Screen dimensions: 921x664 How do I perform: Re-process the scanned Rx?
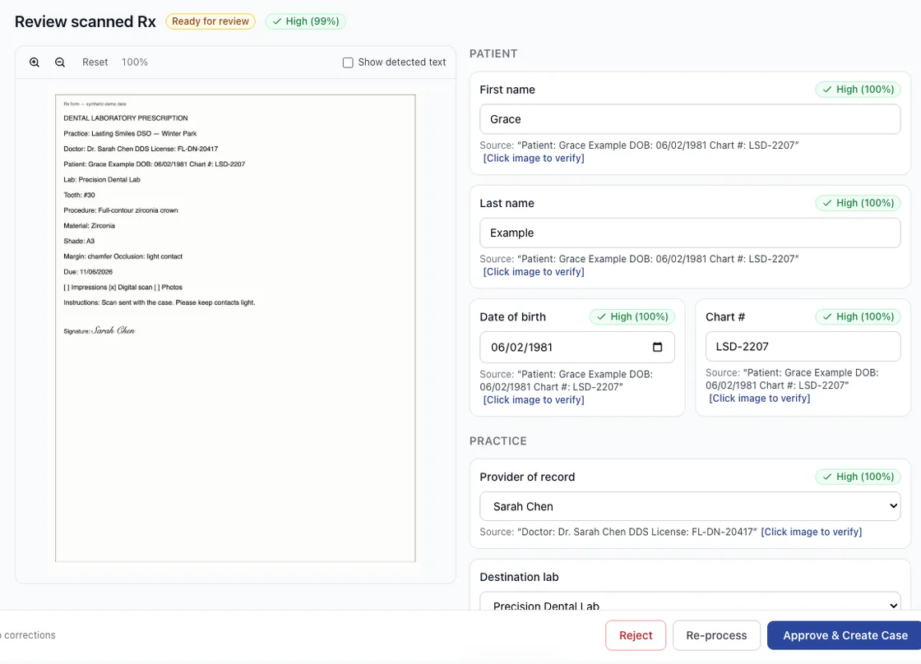716,635
